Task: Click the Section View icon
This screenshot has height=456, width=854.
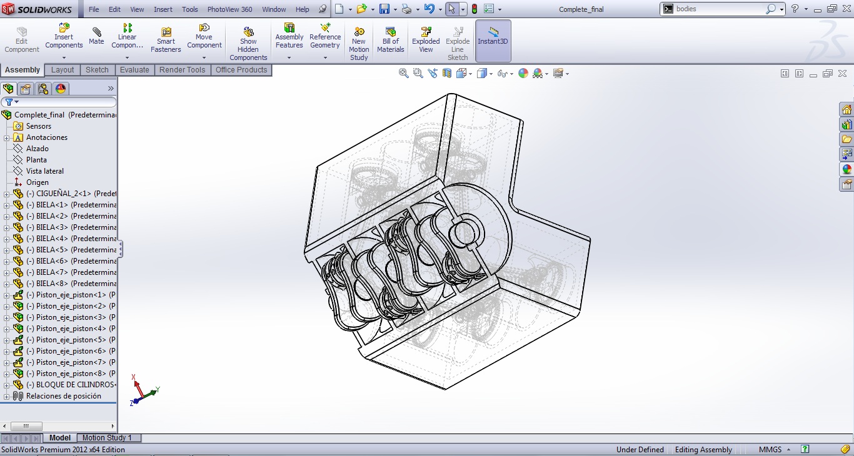Action: (446, 73)
